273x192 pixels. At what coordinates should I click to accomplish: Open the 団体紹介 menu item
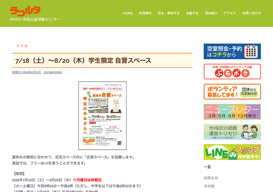(x=211, y=13)
